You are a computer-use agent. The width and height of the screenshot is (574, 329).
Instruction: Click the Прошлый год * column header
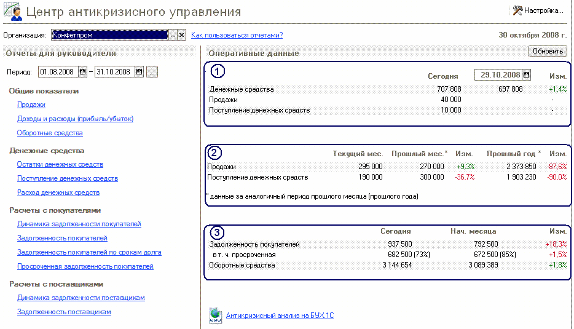click(x=514, y=154)
